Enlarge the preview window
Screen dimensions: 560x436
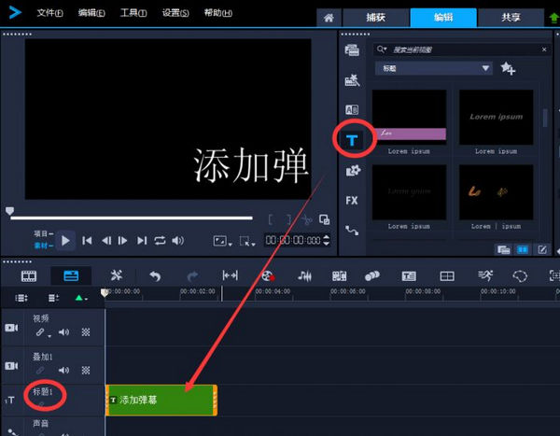point(324,219)
